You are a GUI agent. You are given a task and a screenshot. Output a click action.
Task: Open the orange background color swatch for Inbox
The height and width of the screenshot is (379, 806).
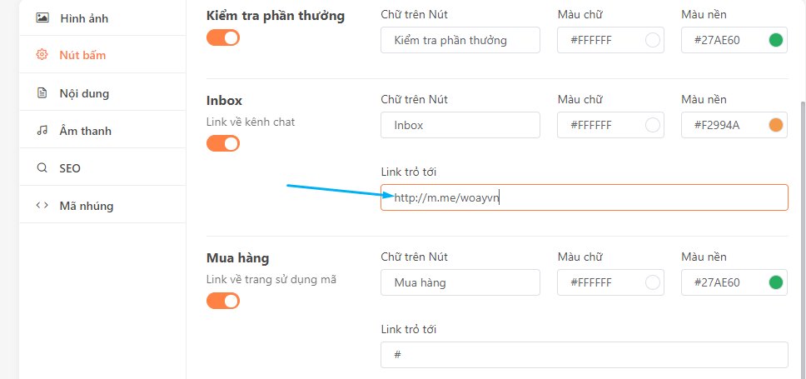[x=776, y=125]
